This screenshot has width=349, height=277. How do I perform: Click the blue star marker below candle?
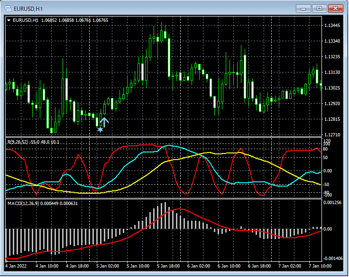[x=100, y=129]
